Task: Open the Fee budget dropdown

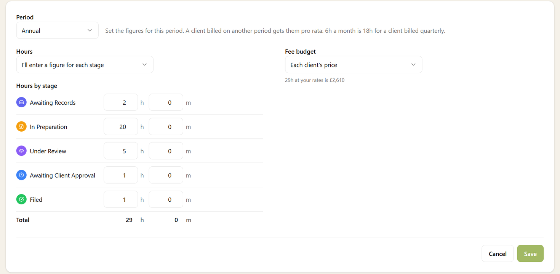Action: tap(354, 65)
